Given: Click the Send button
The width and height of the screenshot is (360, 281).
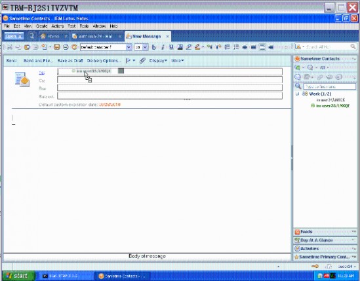Looking at the screenshot, I should (11, 60).
